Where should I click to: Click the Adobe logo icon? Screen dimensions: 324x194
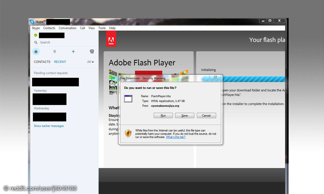[x=111, y=39]
